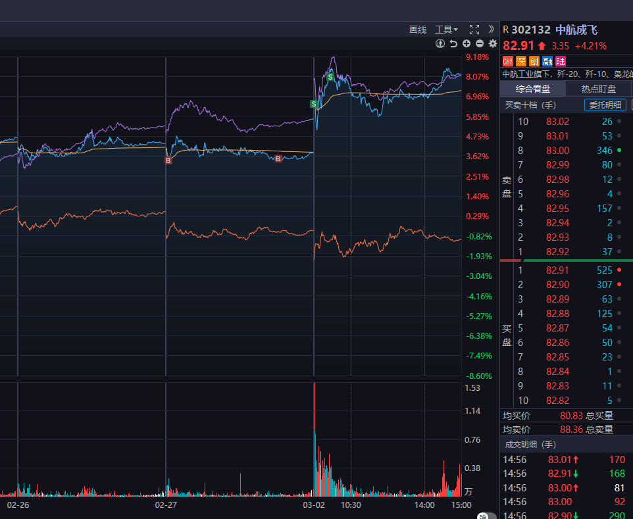Click the red CNY currency badge
The width and height of the screenshot is (633, 519).
pos(508,61)
